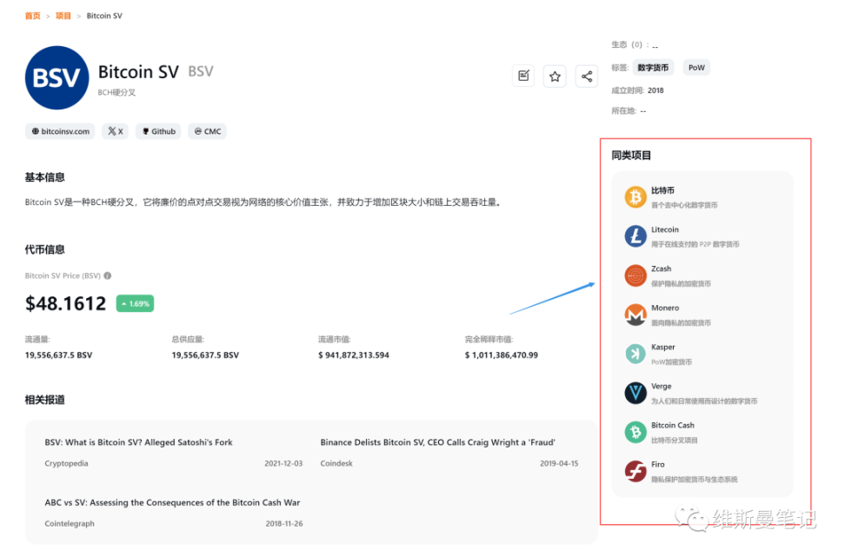Click the Verge logo icon
Viewport: 845px width, 557px height.
(635, 393)
